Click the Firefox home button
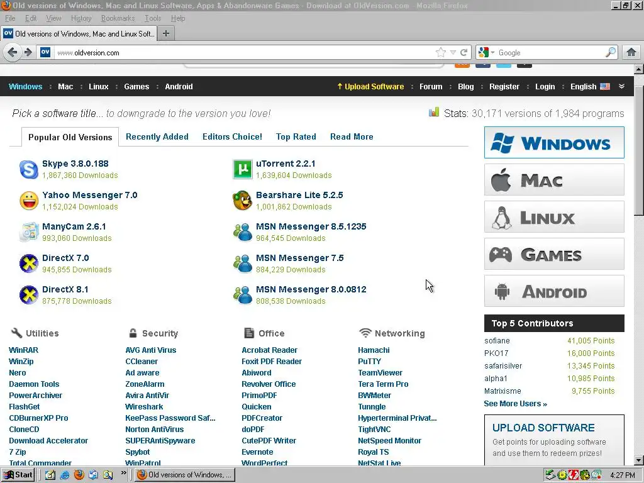Viewport: 644px width, 483px height. pos(631,53)
